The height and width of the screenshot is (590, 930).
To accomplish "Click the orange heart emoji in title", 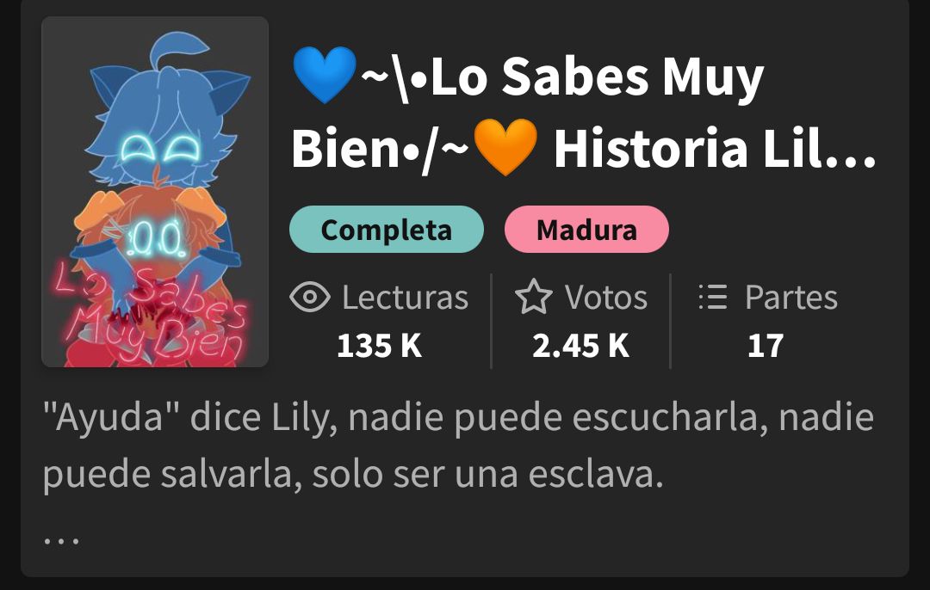I will tap(505, 147).
